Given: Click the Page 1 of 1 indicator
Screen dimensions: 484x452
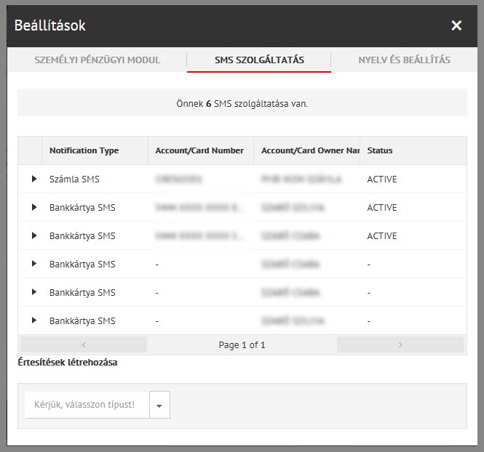Looking at the screenshot, I should pyautogui.click(x=242, y=345).
